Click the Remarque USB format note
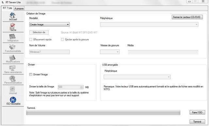 click(153, 88)
